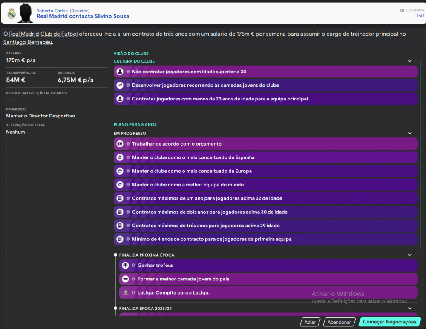
Task: Click info icon beside 'Não contratar jogadores'
Action: click(128, 72)
